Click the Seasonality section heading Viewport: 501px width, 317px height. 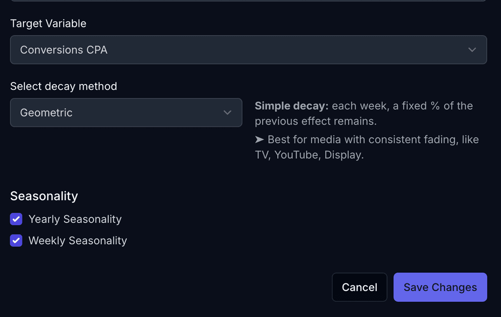(44, 196)
